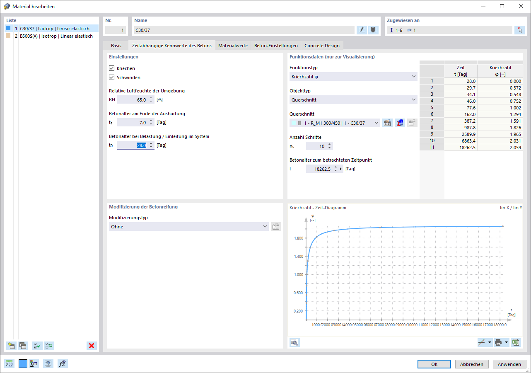Viewport: 531px width, 373px height.
Task: Open the edit icon next to Modifizierungstyp
Action: tap(276, 227)
